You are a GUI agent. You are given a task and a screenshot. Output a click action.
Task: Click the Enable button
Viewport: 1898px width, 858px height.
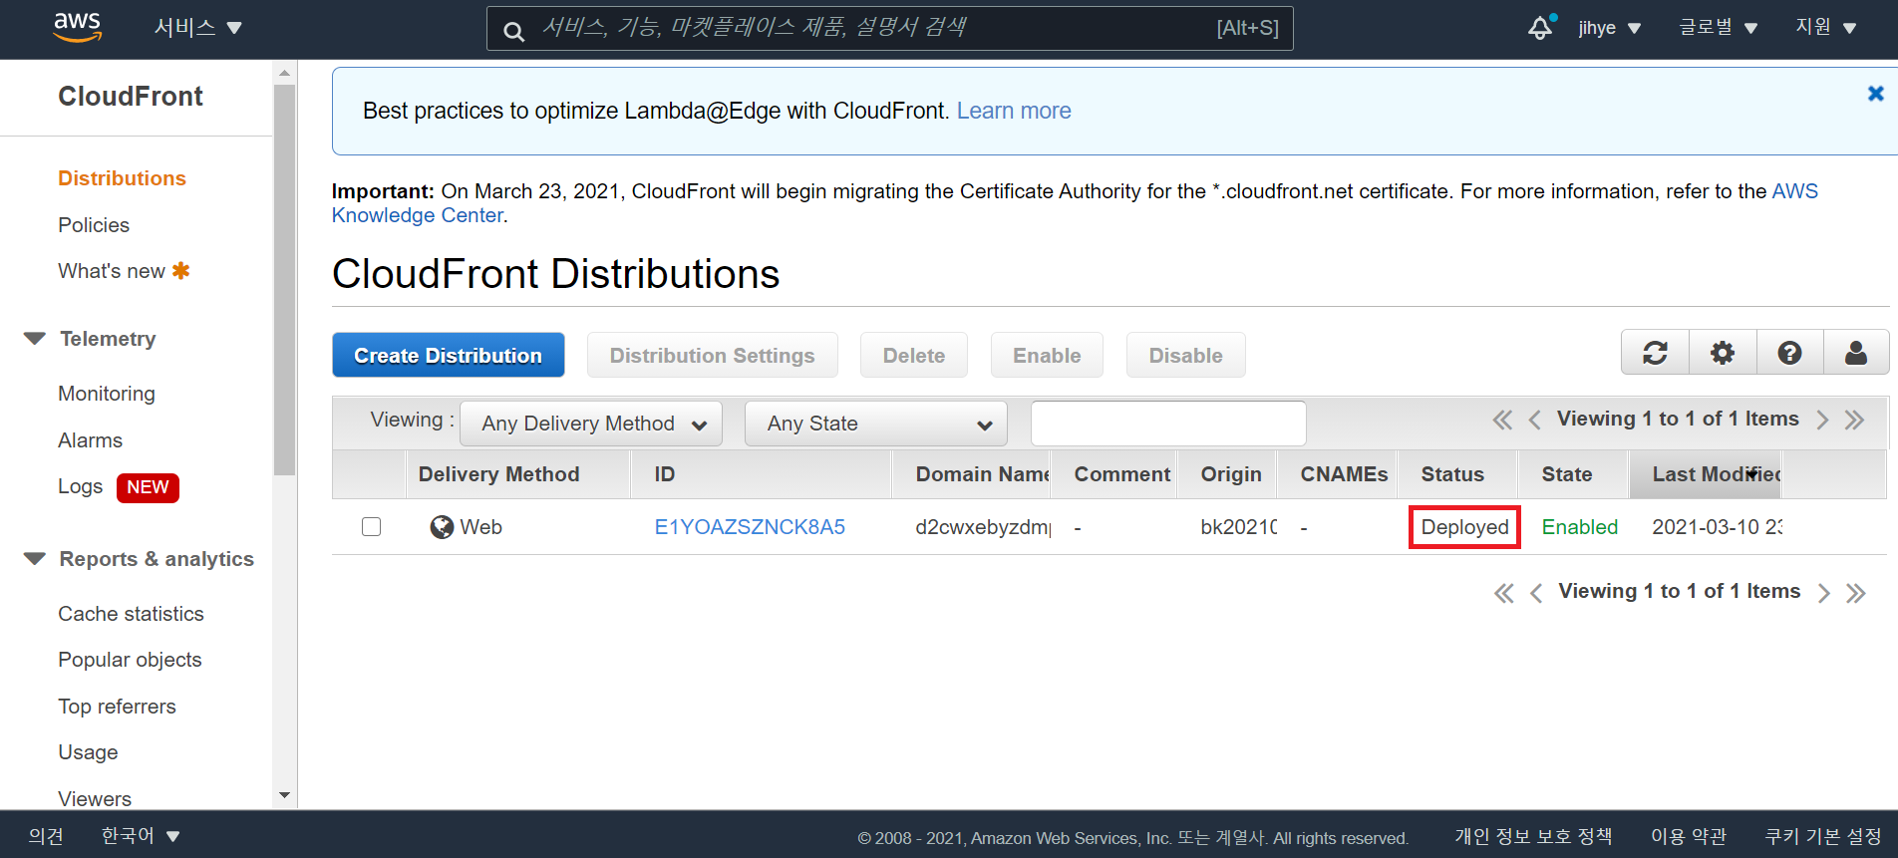[1047, 355]
